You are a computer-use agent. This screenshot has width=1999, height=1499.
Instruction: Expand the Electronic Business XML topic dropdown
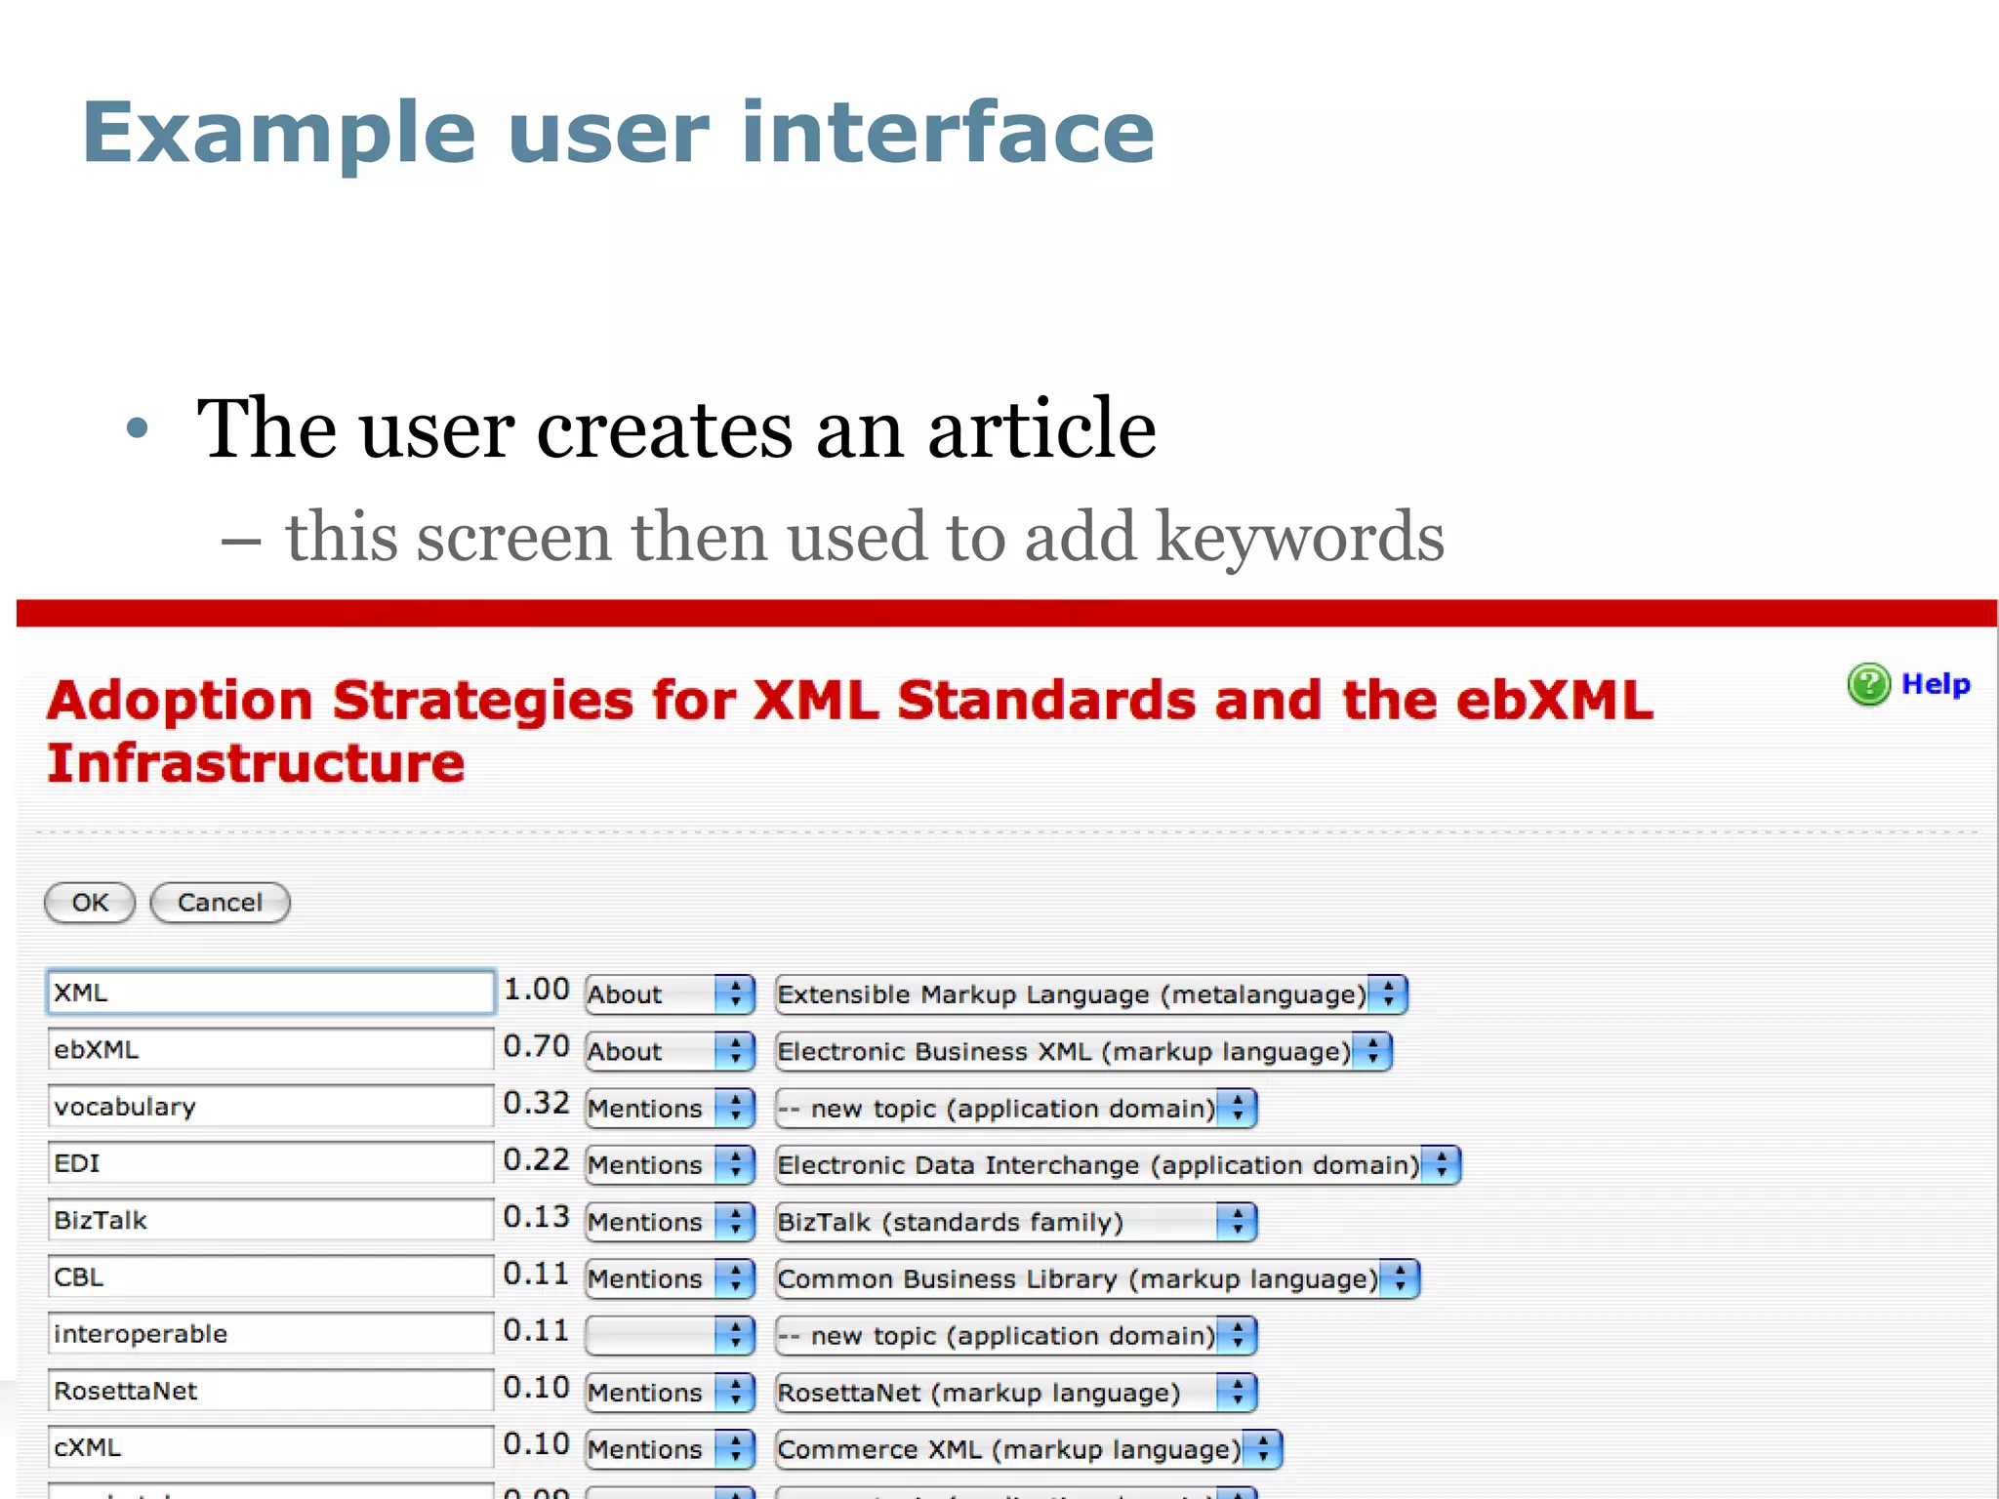pos(1081,1051)
